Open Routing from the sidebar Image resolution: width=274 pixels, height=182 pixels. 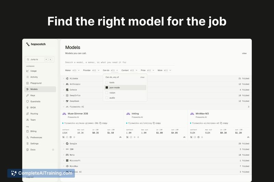pos(40,114)
